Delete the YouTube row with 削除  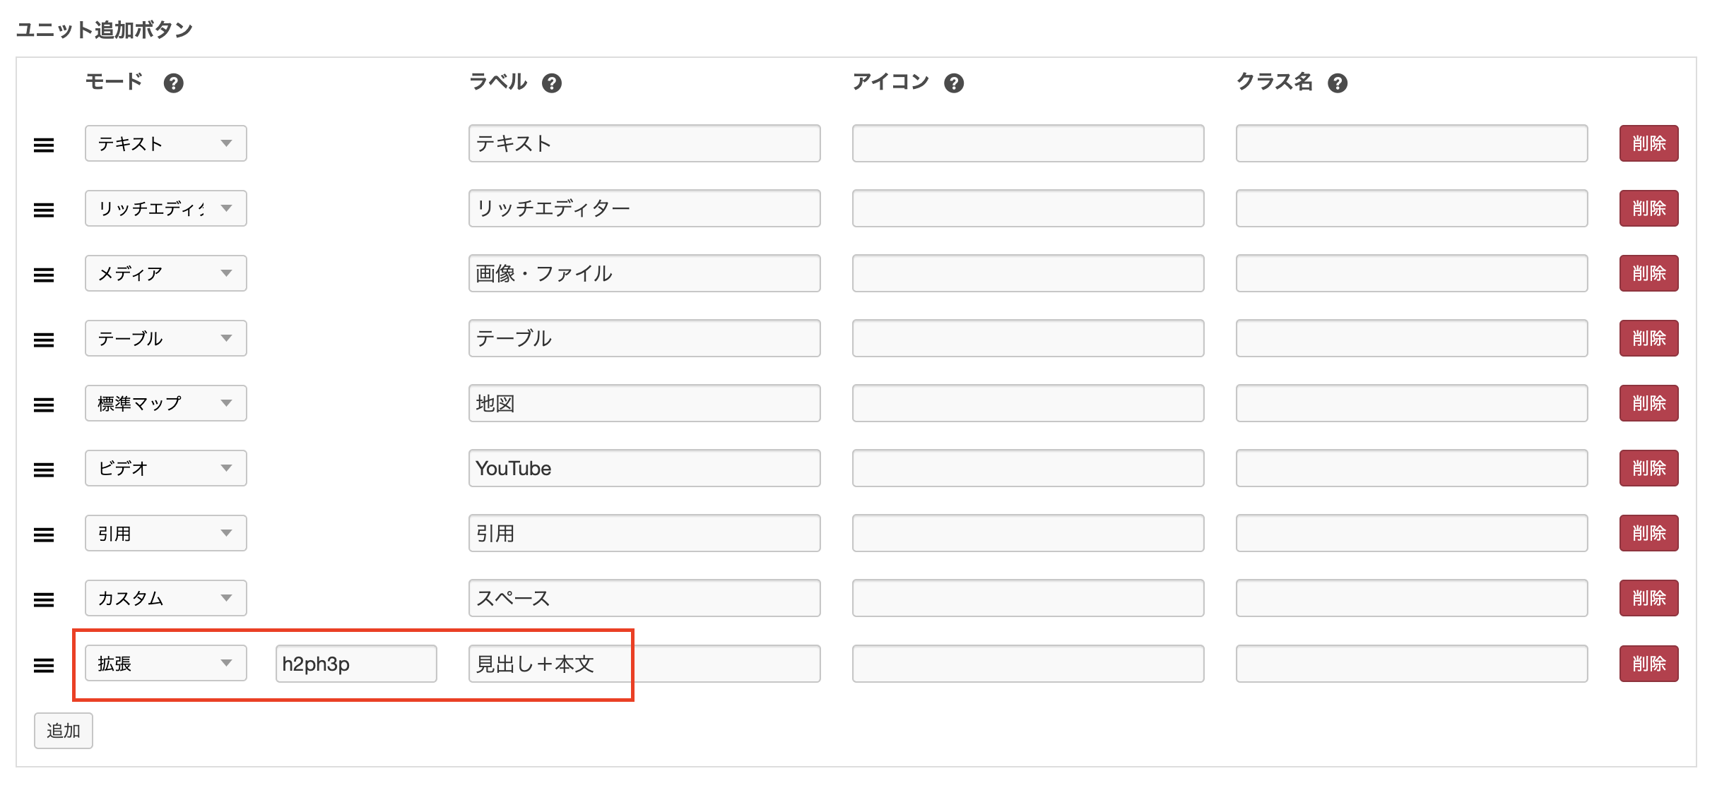pos(1648,468)
